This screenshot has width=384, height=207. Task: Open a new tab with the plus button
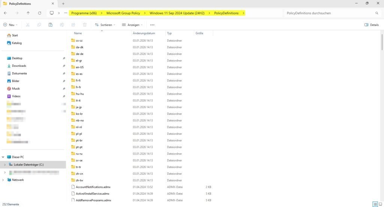coord(63,3)
